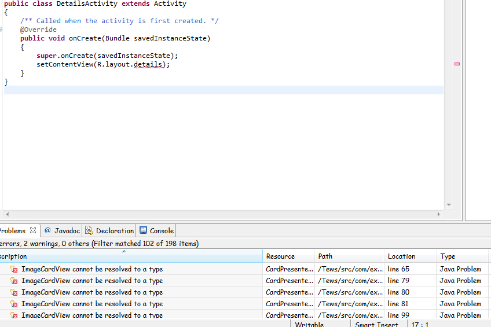
Task: Sort problems by Location column header
Action: coord(402,256)
